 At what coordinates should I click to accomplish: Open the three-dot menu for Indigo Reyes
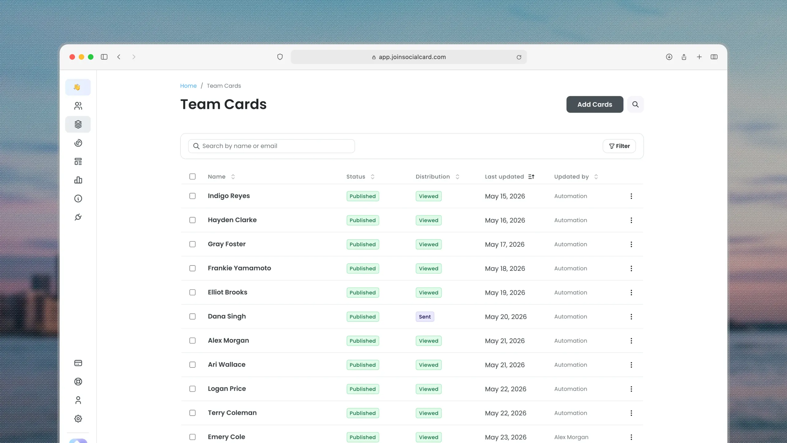[631, 196]
